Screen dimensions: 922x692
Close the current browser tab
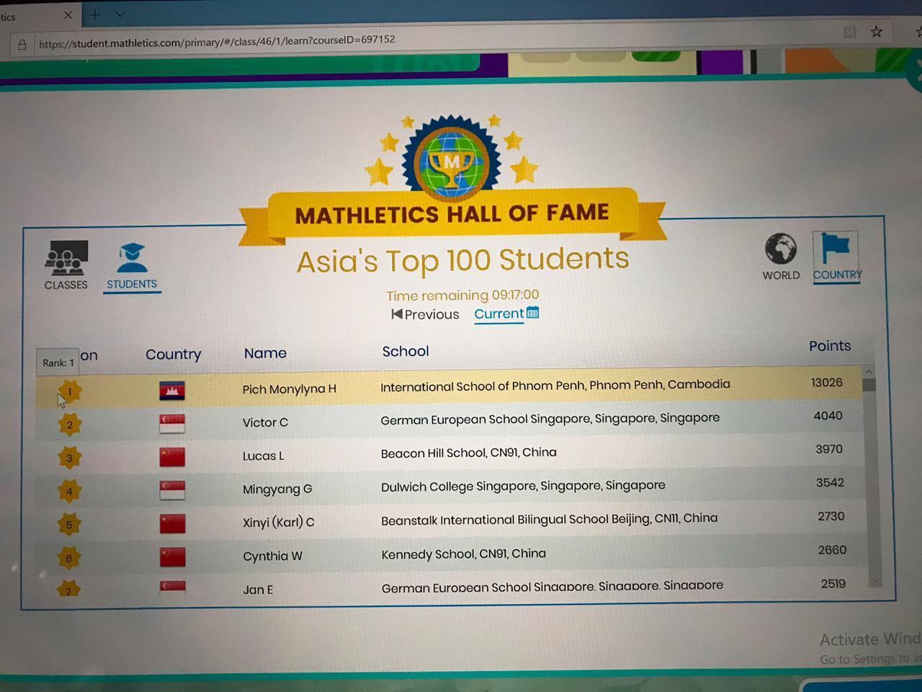(x=68, y=15)
